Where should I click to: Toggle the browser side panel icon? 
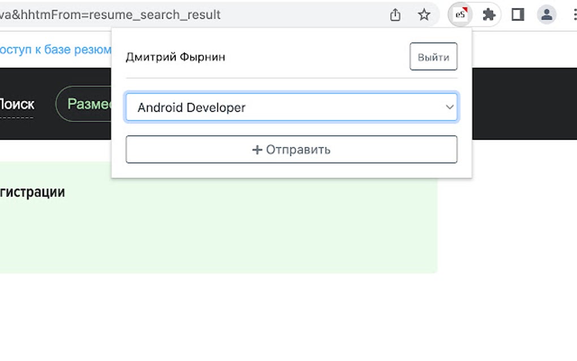(x=518, y=15)
